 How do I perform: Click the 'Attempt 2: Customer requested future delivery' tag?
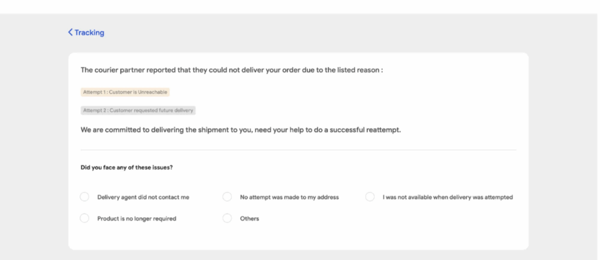(138, 110)
